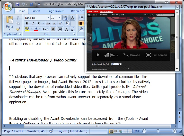Toggle Italic formatting
Viewport: 184px width, 136px height.
point(33,23)
